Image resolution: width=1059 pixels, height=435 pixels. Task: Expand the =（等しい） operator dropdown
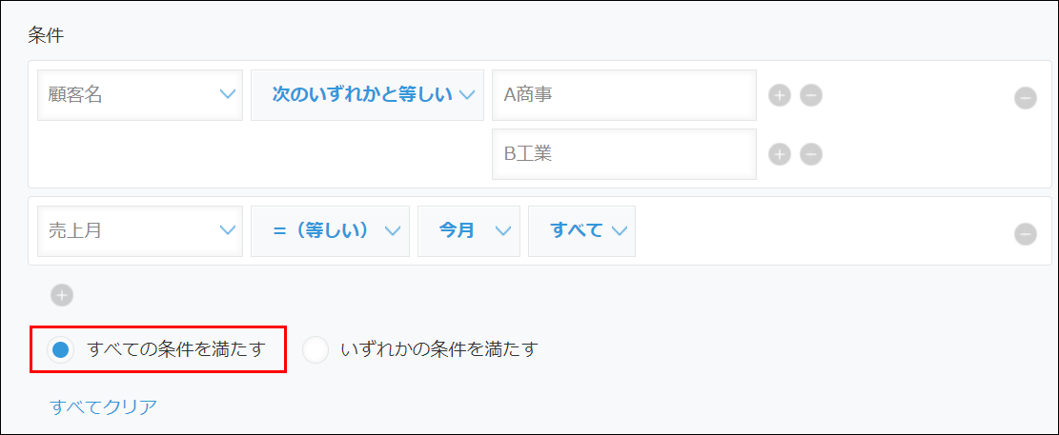tap(330, 230)
